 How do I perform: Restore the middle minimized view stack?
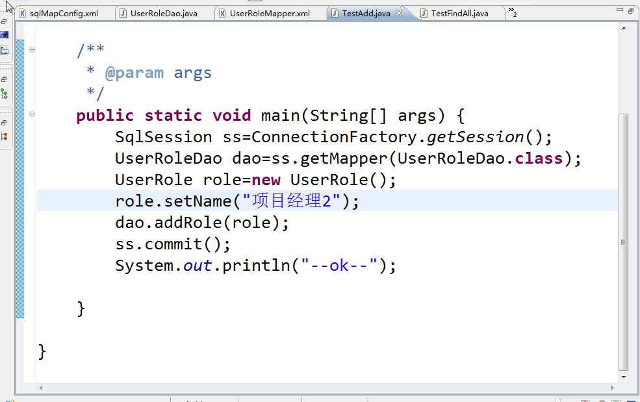coord(4,79)
